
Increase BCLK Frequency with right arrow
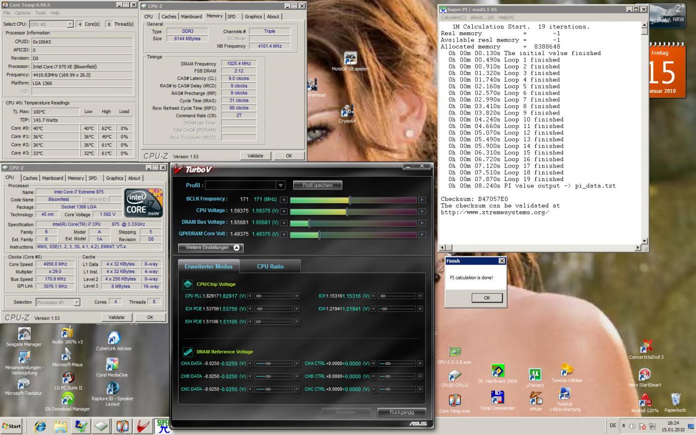pos(422,200)
